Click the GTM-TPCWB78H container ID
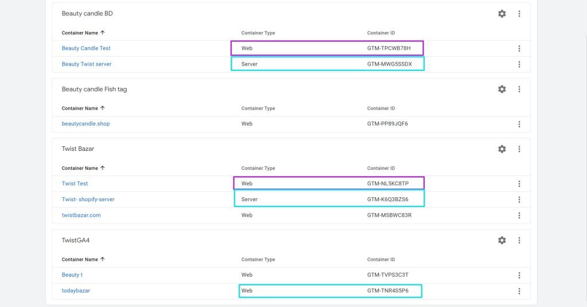 [x=389, y=48]
